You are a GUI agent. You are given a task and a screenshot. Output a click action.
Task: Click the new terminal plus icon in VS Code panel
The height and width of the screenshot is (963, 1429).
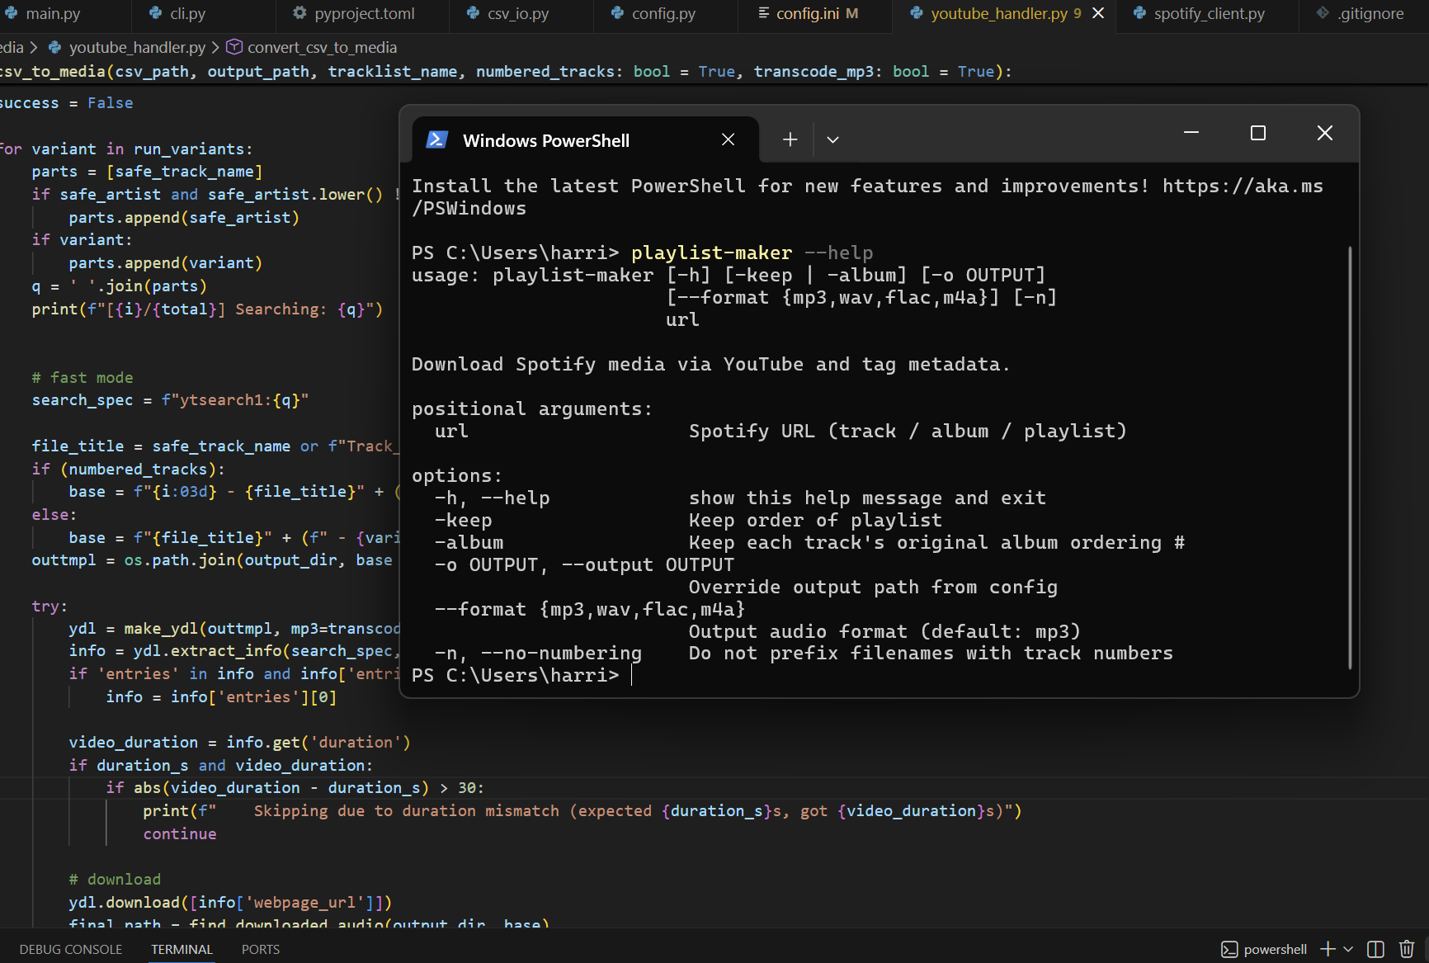[1328, 949]
